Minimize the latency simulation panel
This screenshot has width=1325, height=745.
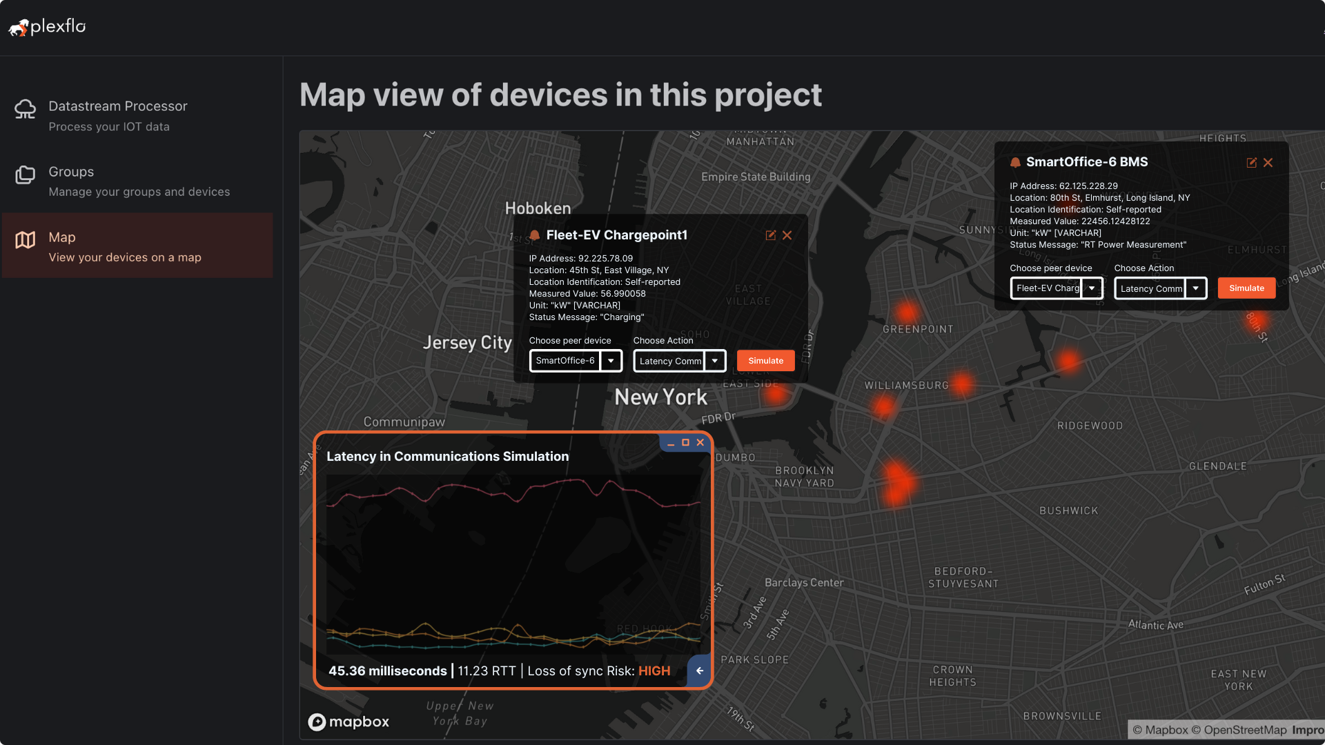(x=671, y=444)
